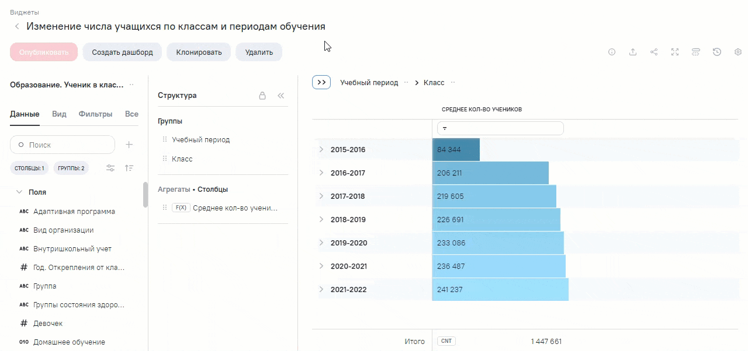Open the Фильтры tab
The image size is (748, 351).
[95, 114]
